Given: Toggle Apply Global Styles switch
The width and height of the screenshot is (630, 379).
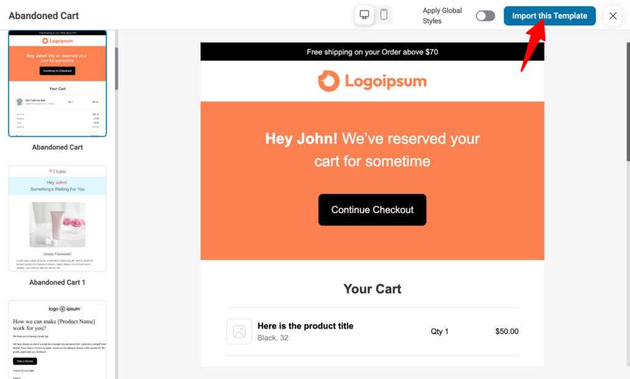Looking at the screenshot, I should [x=485, y=16].
